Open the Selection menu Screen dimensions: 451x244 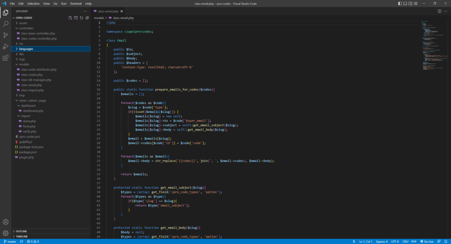(33, 4)
